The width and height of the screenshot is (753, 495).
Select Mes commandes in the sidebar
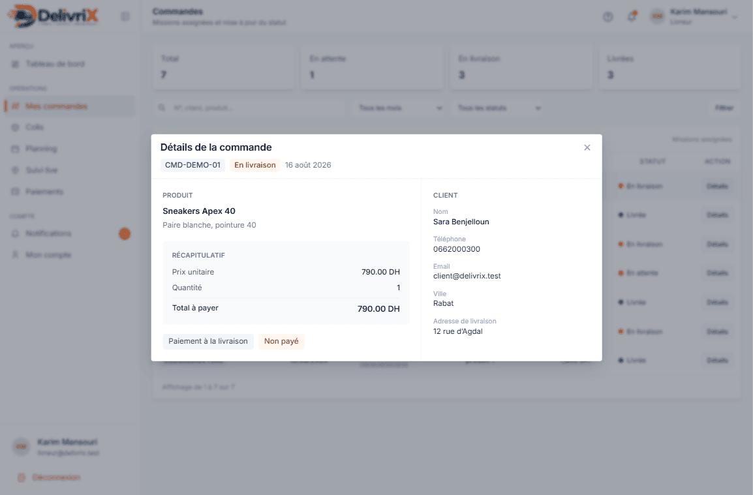tap(70, 106)
